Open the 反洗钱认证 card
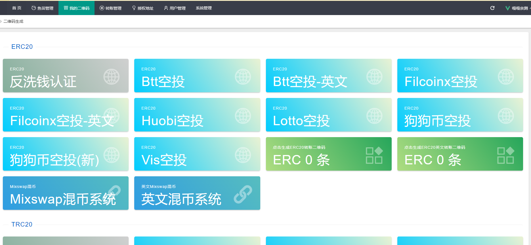531x245 pixels. [66, 76]
